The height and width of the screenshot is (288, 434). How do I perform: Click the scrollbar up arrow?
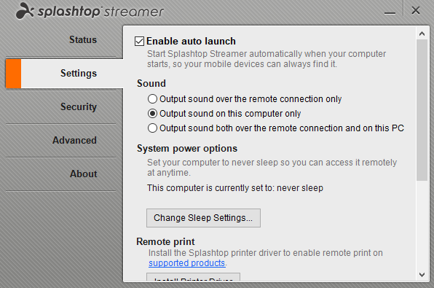[422, 34]
